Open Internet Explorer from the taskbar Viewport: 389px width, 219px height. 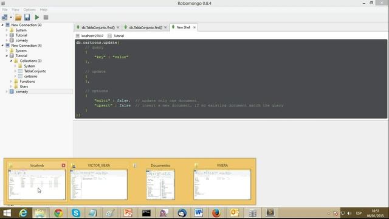point(23,213)
